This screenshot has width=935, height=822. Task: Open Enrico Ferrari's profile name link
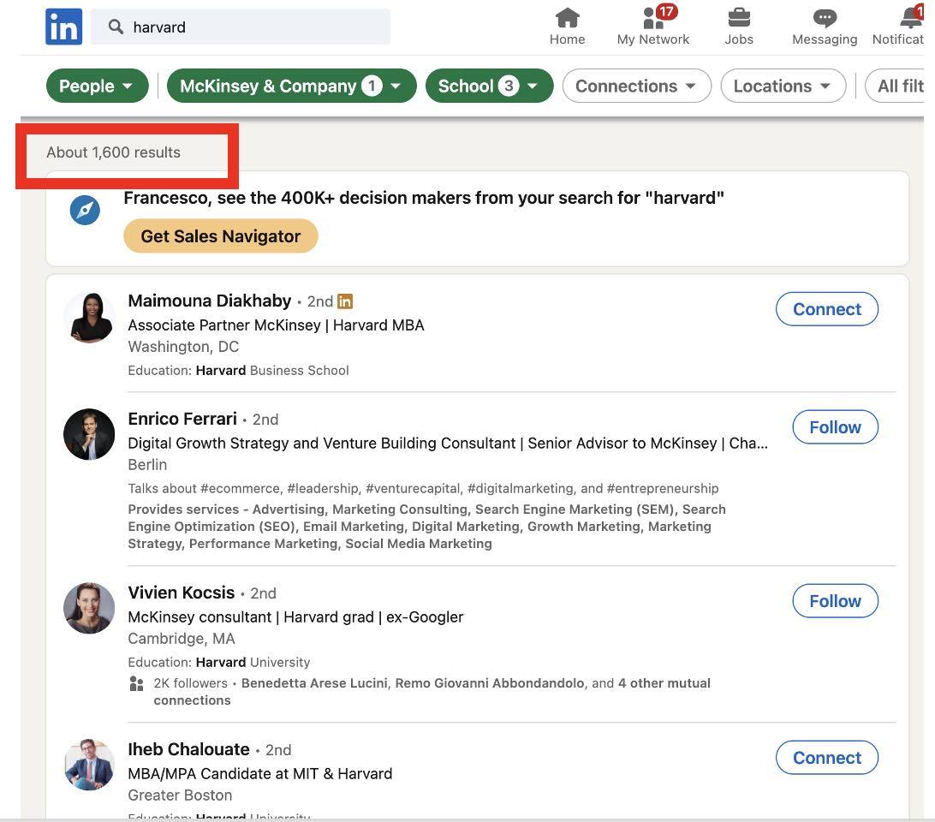click(182, 419)
